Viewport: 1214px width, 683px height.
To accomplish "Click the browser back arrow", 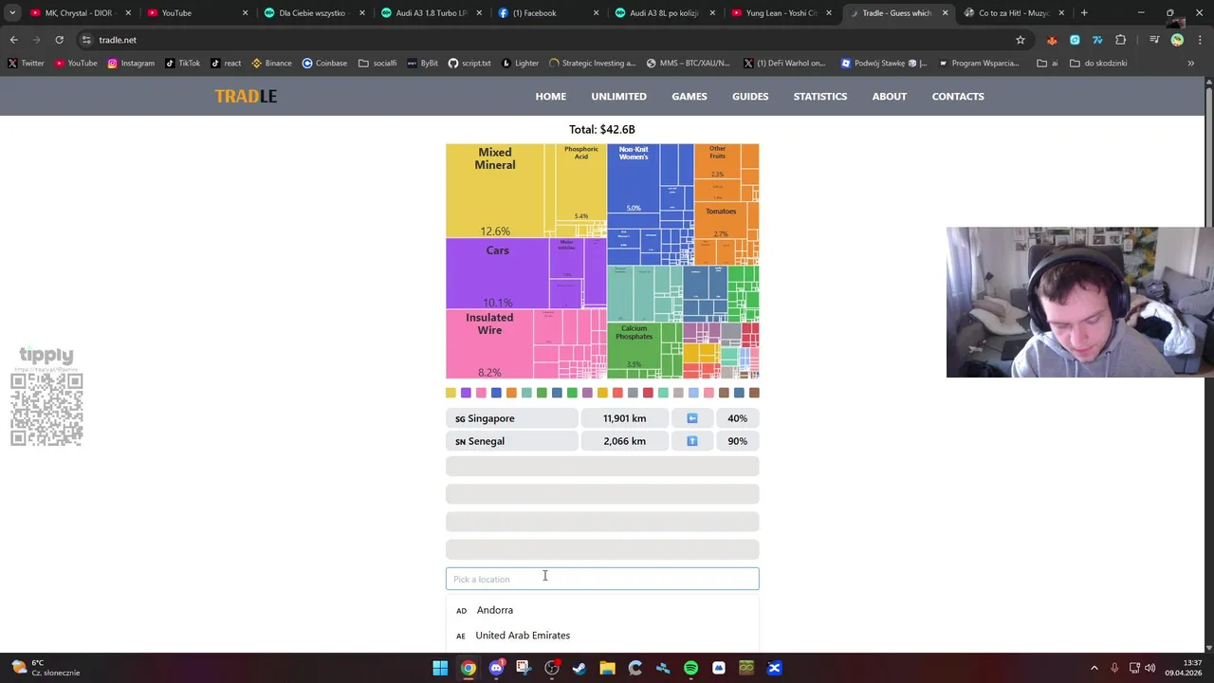I will [x=13, y=40].
